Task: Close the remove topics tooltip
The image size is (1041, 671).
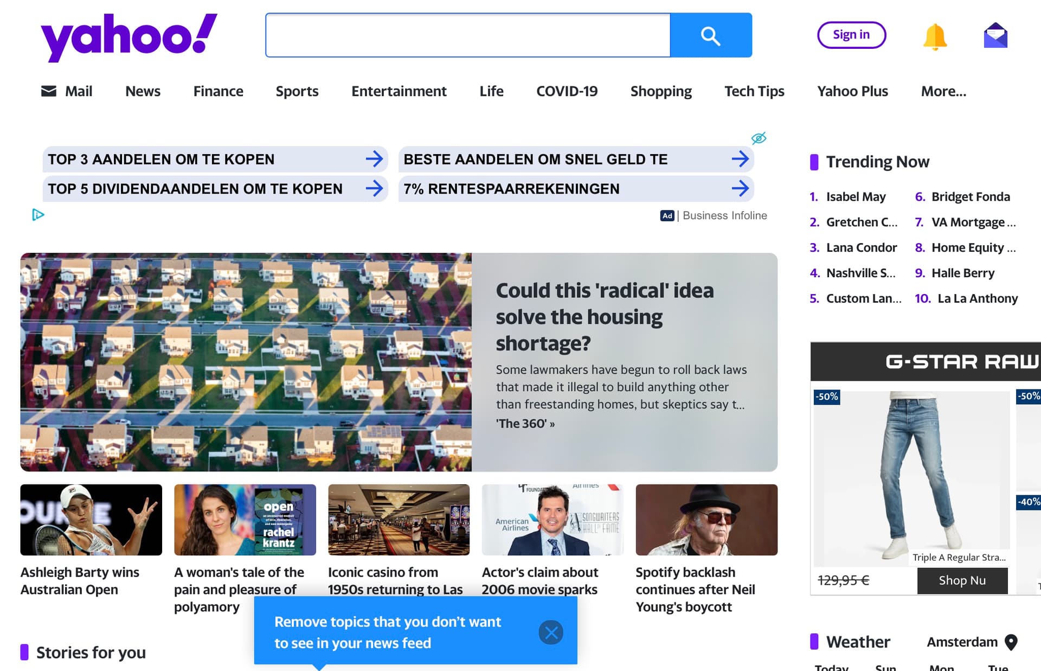Action: click(551, 632)
